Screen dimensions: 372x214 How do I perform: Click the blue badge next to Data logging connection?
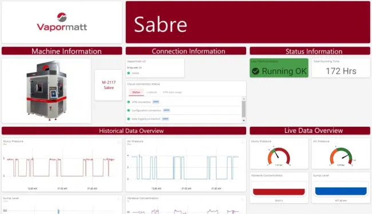[165, 119]
